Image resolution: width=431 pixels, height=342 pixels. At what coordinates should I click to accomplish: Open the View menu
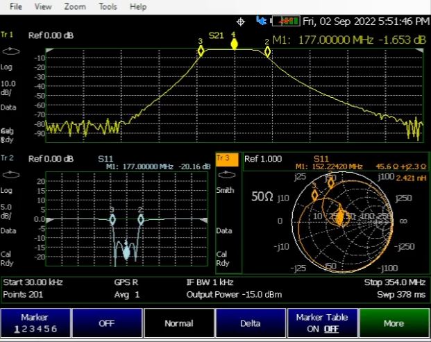click(x=43, y=6)
